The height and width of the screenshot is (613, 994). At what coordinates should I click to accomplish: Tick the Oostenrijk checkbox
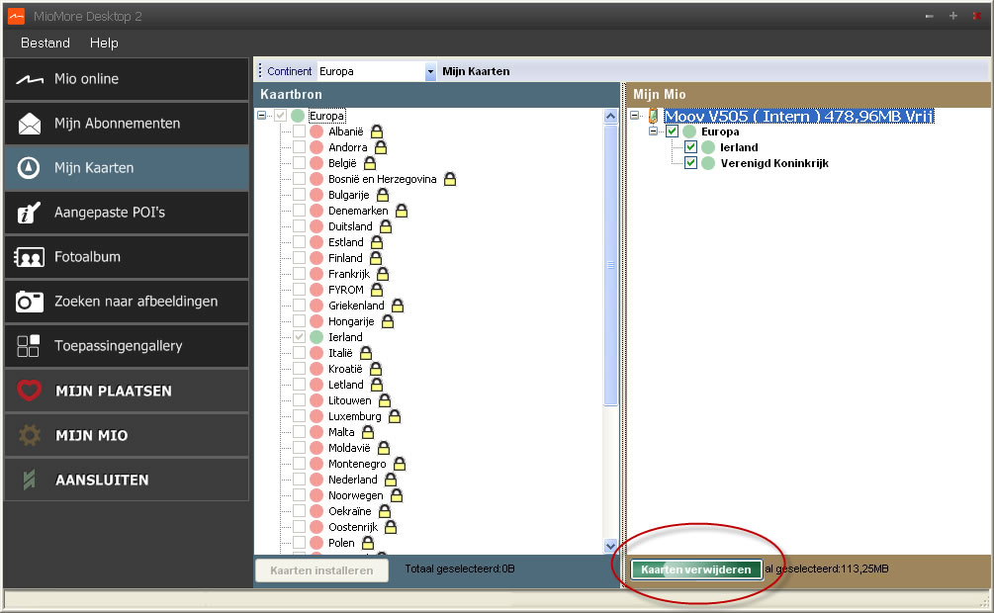coord(300,527)
